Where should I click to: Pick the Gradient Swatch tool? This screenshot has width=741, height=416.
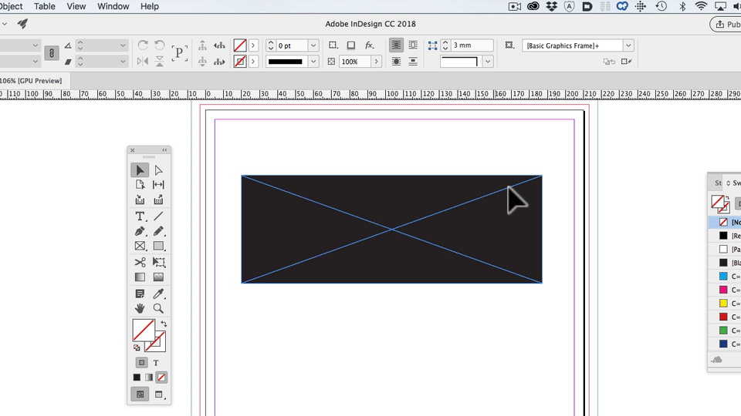pyautogui.click(x=140, y=277)
